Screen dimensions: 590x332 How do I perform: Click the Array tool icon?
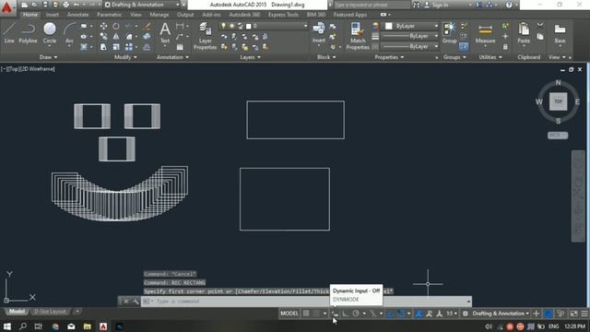click(129, 47)
